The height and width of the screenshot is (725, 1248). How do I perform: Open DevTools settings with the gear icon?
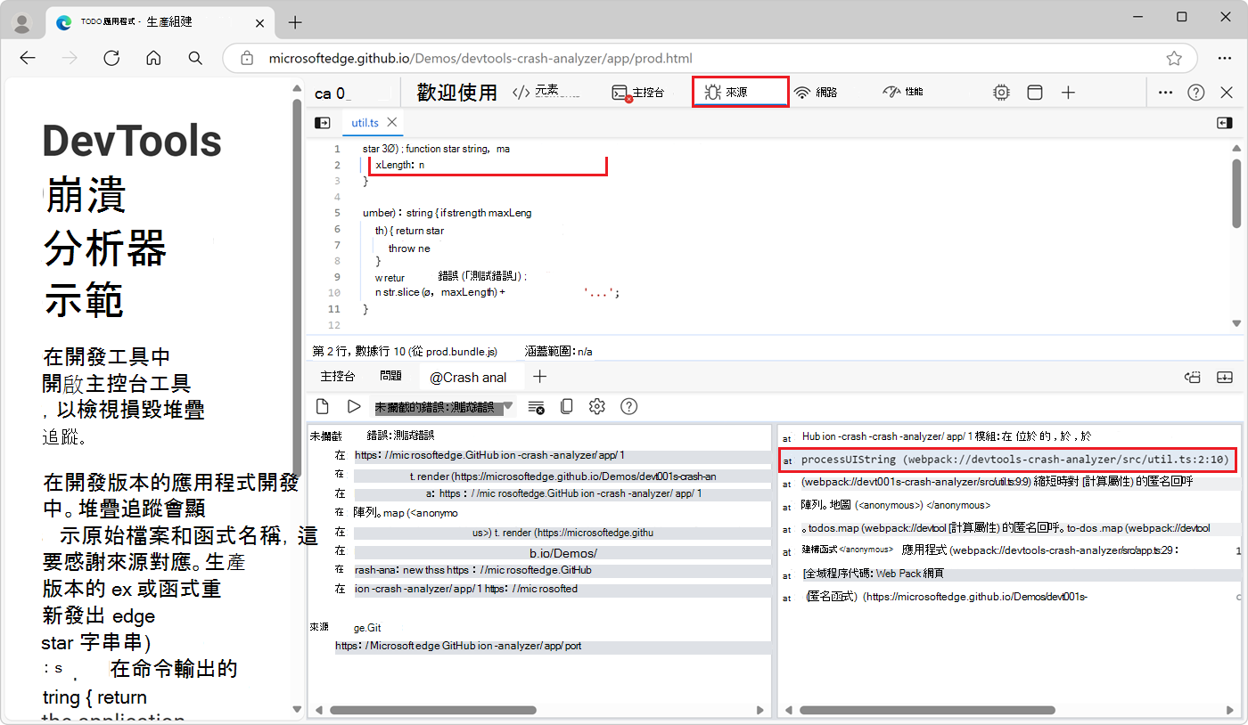click(1000, 92)
